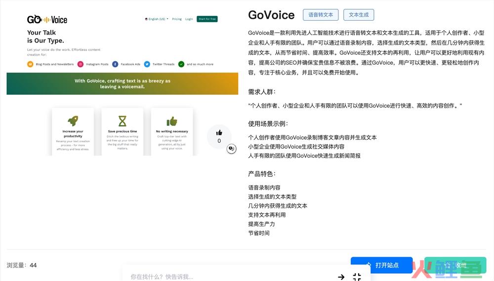Screen dimensions: 494x281
Task: Select the 语音转文本 tag
Action: click(321, 15)
